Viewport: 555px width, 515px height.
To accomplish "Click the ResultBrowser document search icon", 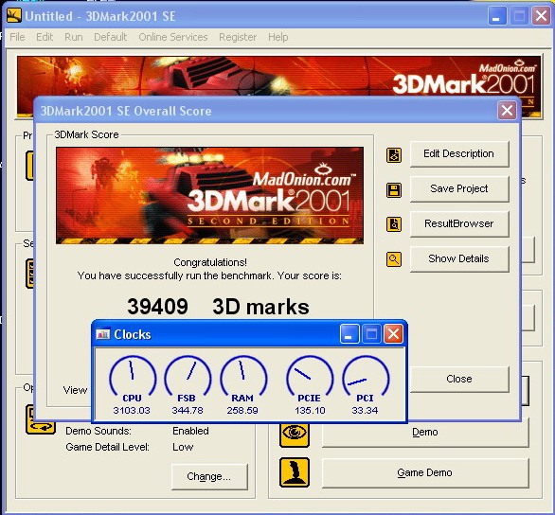I will pyautogui.click(x=394, y=224).
